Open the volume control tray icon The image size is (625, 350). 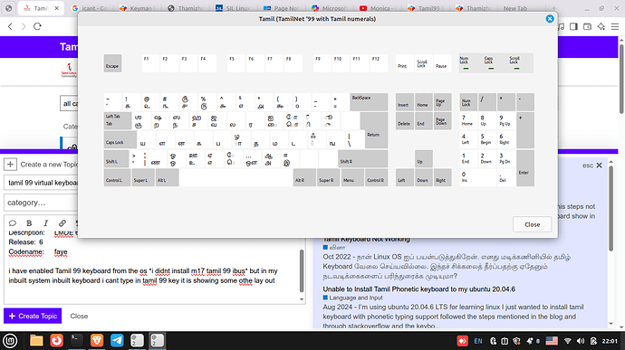click(581, 341)
